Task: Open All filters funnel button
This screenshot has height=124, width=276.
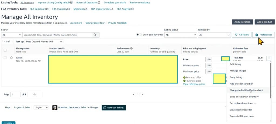Action: point(241,35)
